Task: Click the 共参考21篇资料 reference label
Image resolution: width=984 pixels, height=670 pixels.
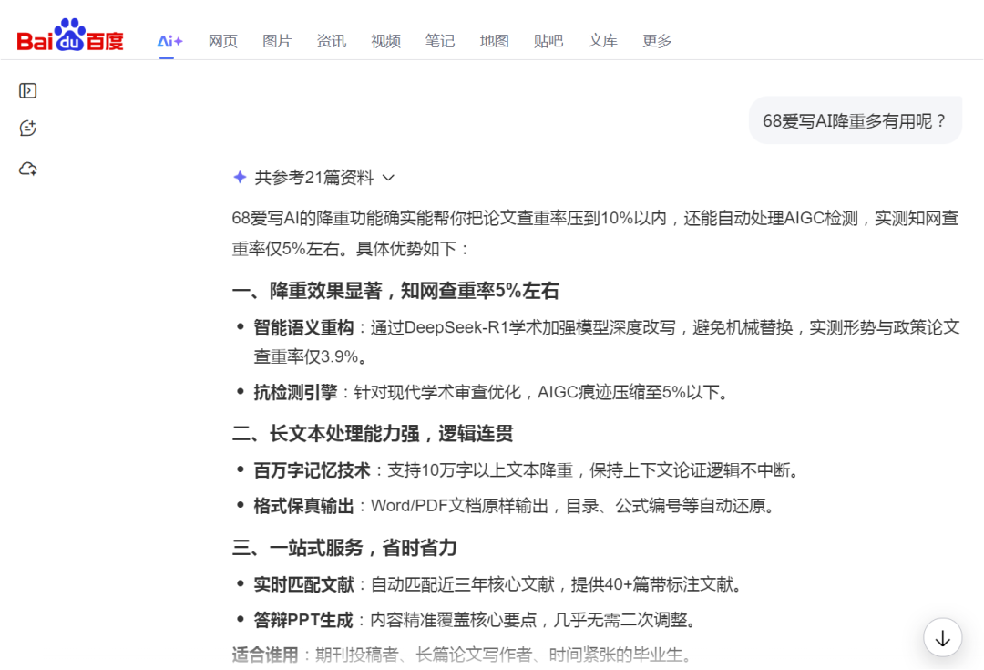Action: coord(313,179)
